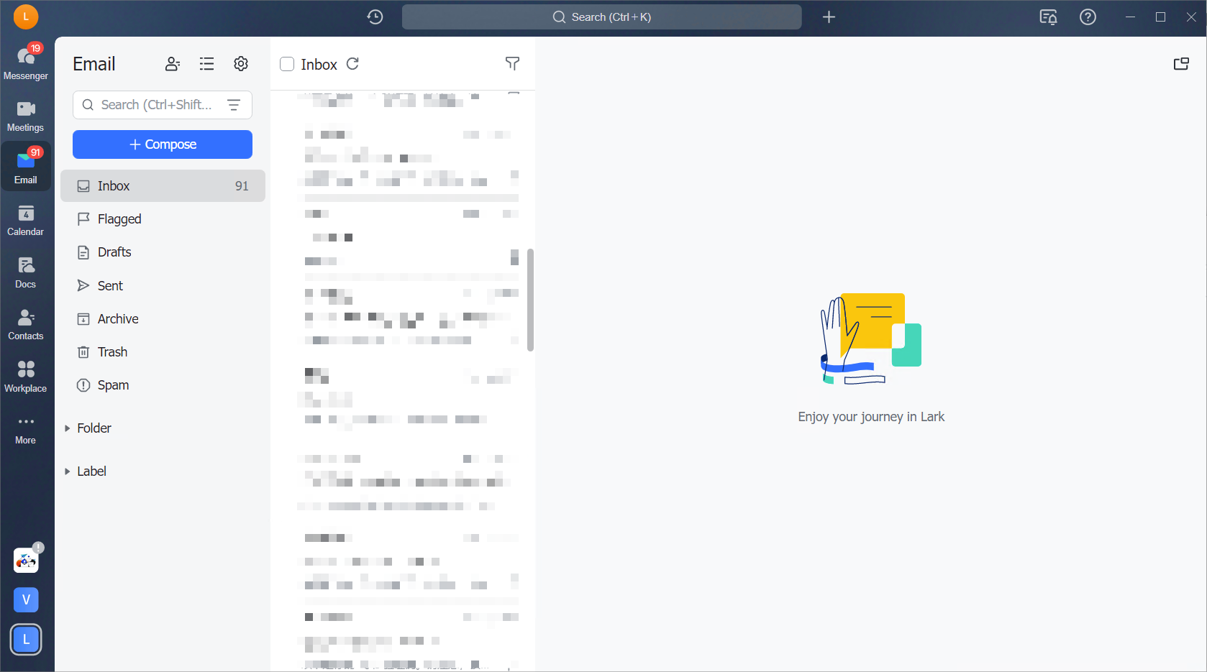The height and width of the screenshot is (672, 1207).
Task: Click the email search input field
Action: [x=156, y=105]
